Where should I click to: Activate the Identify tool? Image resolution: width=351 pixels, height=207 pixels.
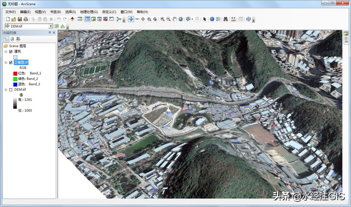coord(212,19)
